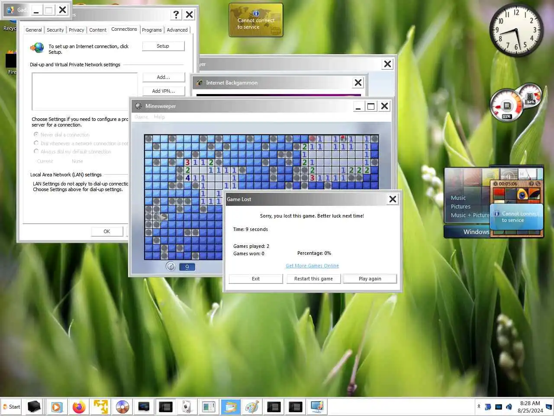Click the monitor icon at the taskbar's right end

coord(317,407)
